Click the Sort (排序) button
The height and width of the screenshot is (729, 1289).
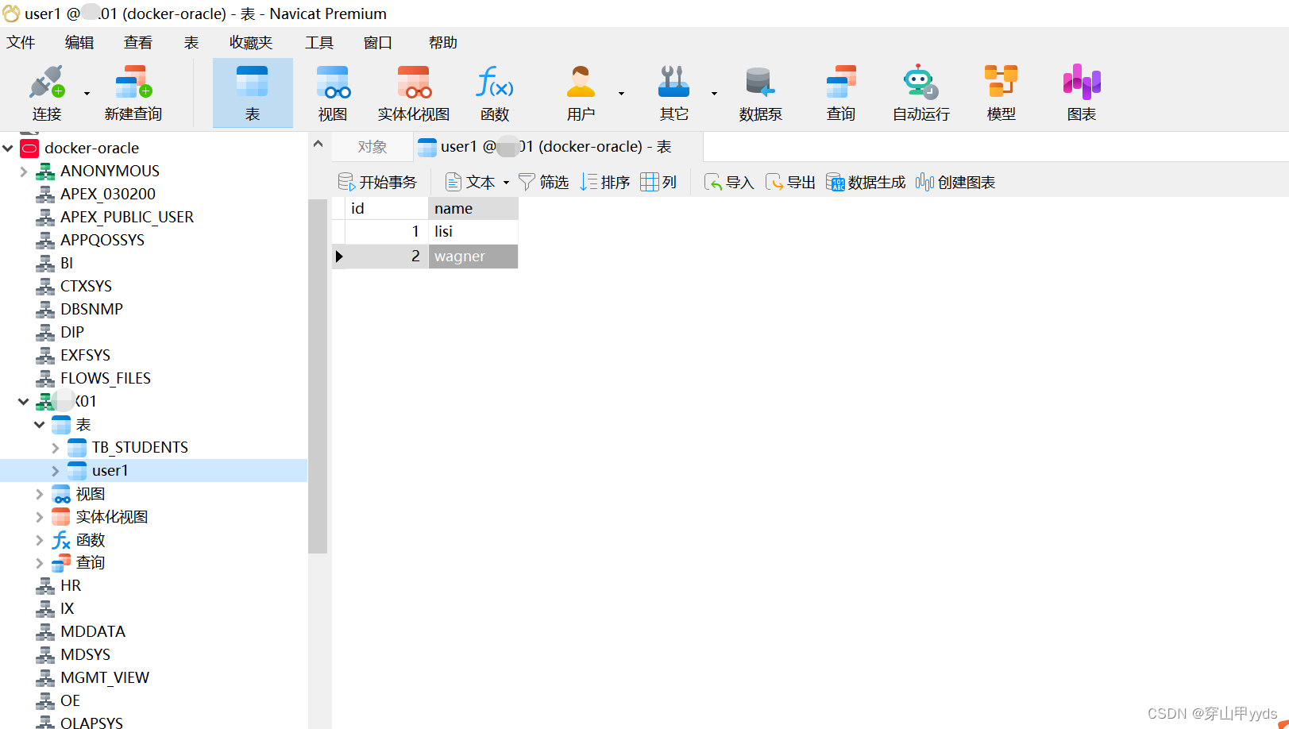[x=604, y=183]
